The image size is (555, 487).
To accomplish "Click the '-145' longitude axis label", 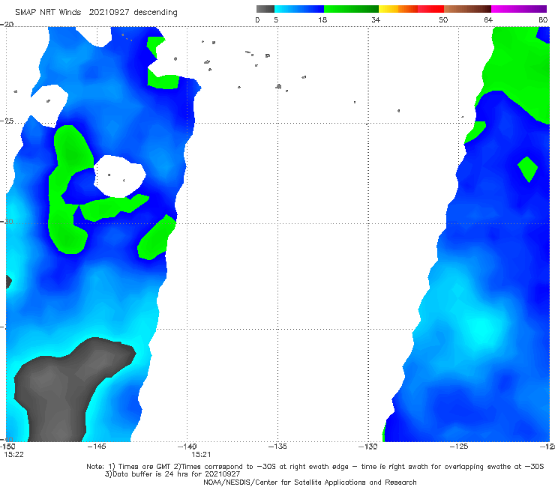I will (97, 447).
